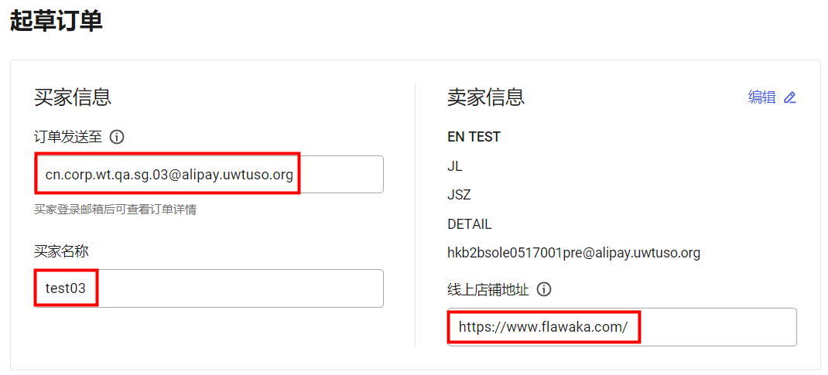Click the 订单发送至 field label
Image resolution: width=828 pixels, height=375 pixels.
[x=69, y=137]
